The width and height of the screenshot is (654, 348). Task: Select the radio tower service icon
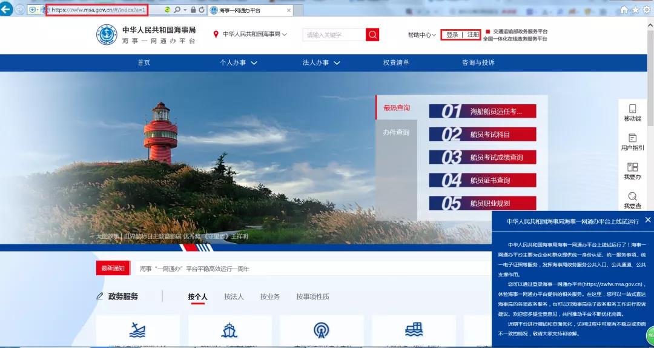tap(322, 330)
